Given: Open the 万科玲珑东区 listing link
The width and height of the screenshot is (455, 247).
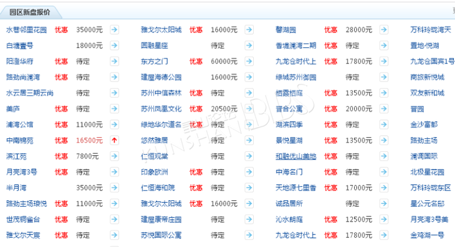Looking at the screenshot, I should click(431, 188).
